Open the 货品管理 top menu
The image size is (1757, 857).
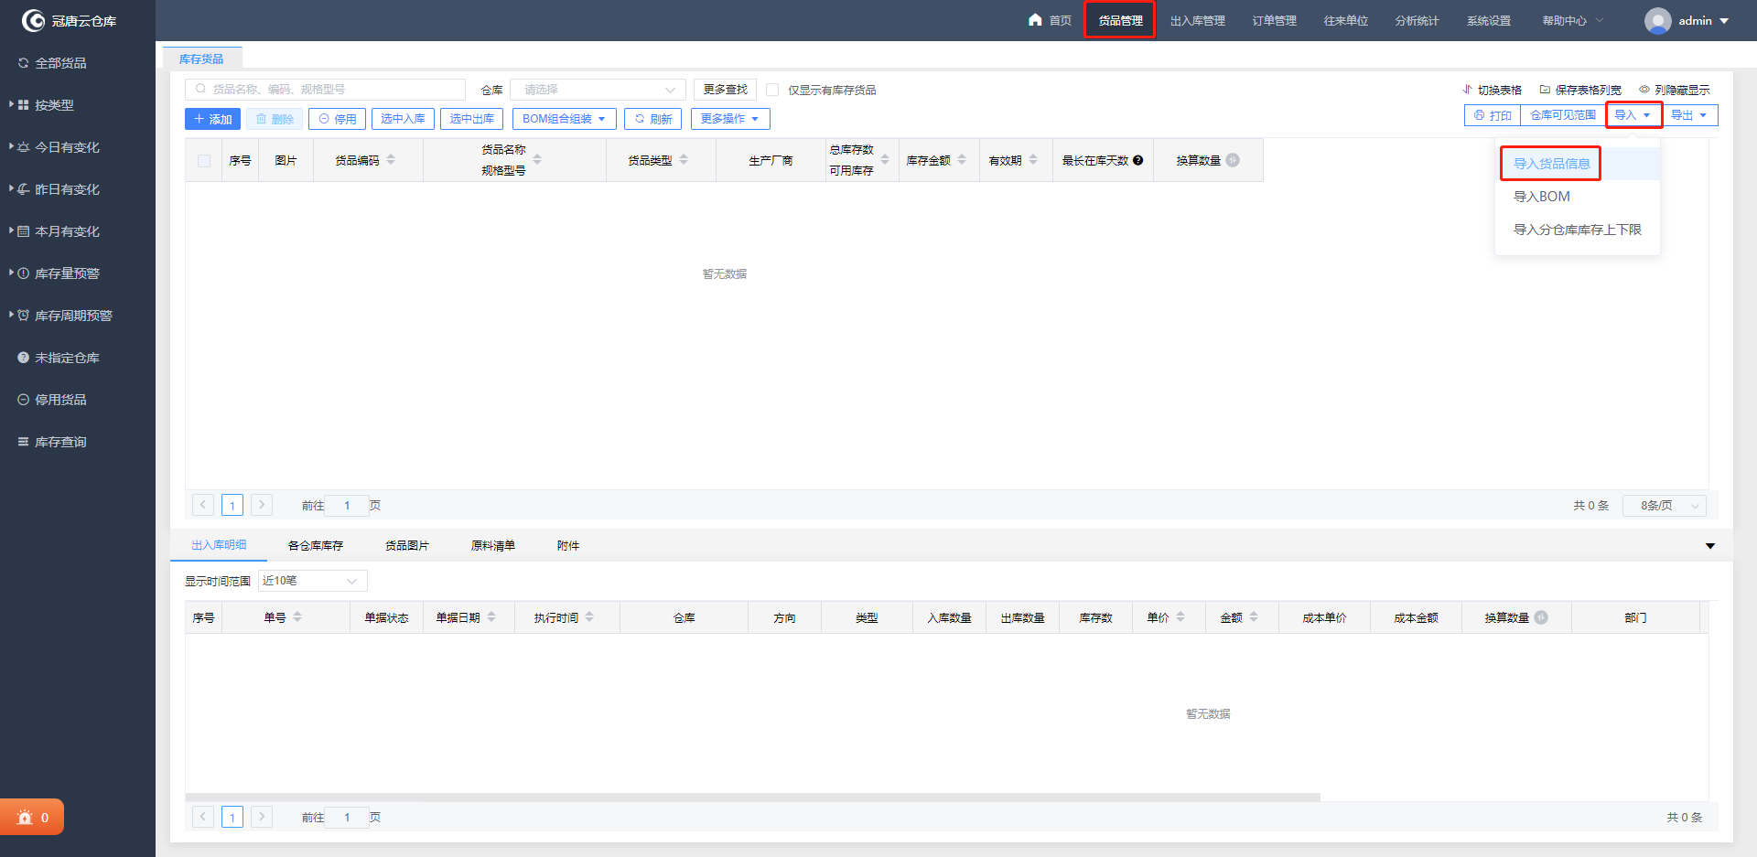click(1120, 20)
